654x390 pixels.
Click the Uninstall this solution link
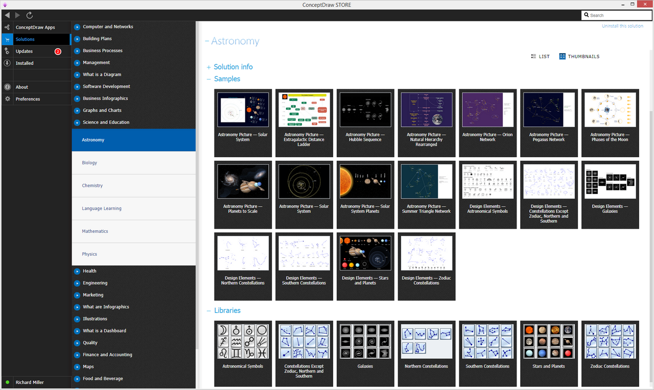tap(622, 26)
